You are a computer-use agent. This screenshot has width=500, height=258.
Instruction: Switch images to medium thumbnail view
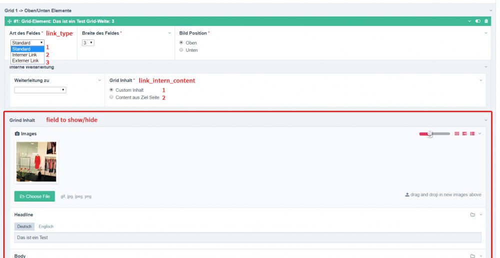(464, 134)
